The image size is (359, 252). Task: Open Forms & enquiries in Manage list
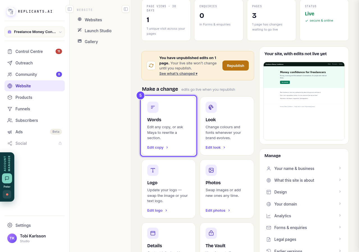coord(304,228)
